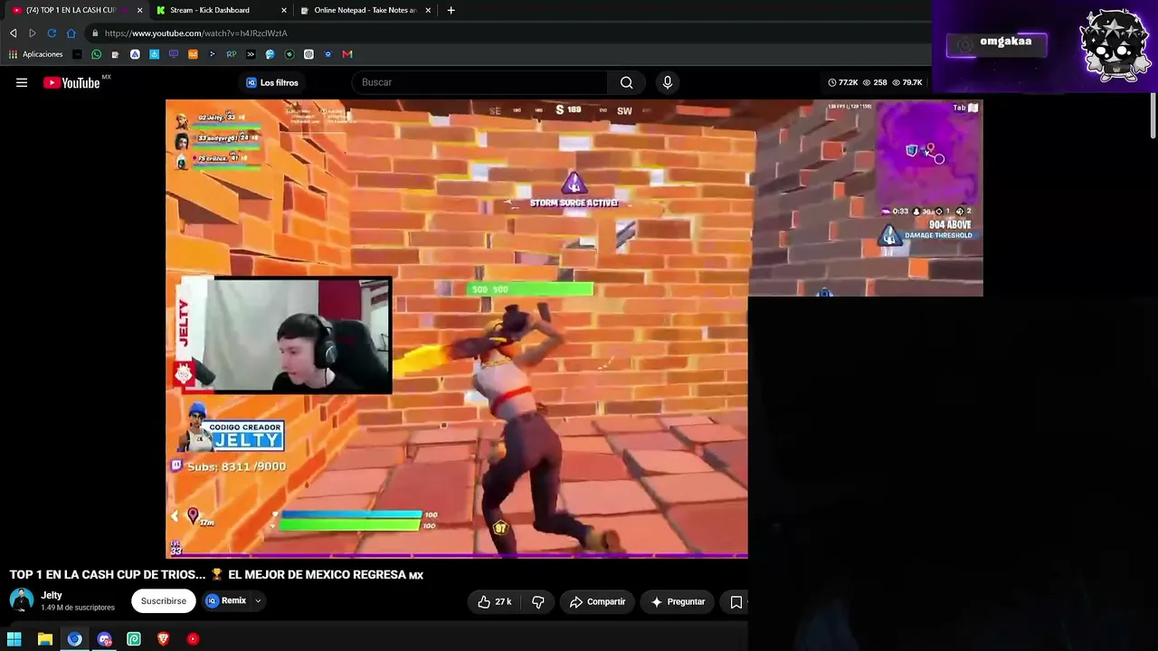Image resolution: width=1158 pixels, height=651 pixels.
Task: Share the video with Compartir
Action: (596, 601)
